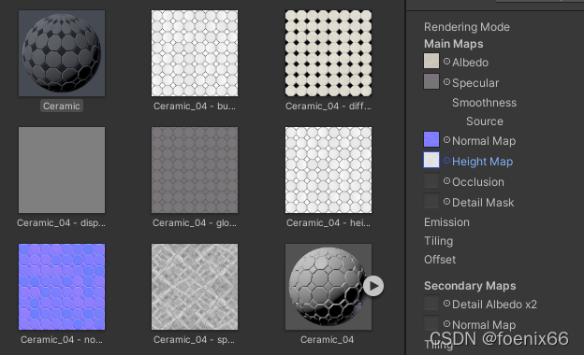Open the picker circle beside main Normal Map
The height and width of the screenshot is (355, 584).
(x=447, y=140)
